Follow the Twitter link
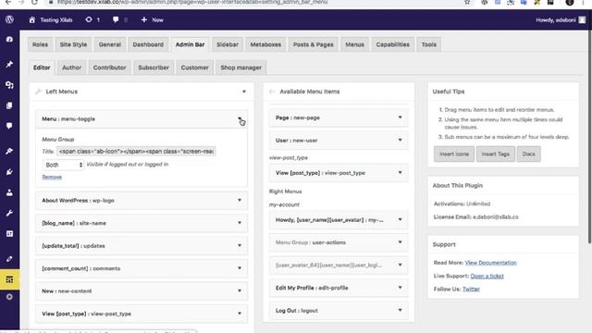 pyautogui.click(x=471, y=290)
